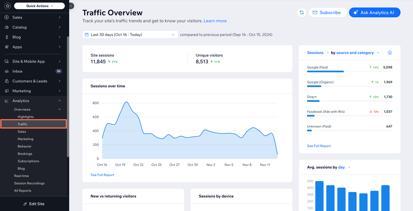413x211 pixels.
Task: Open the Real-time analytics menu item
Action: [x=21, y=176]
